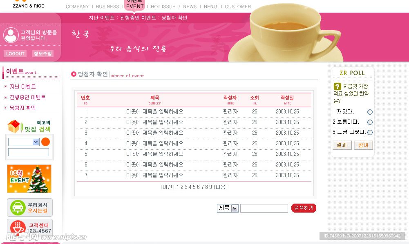Select poll option 1.재밌다 radio button

370,112
